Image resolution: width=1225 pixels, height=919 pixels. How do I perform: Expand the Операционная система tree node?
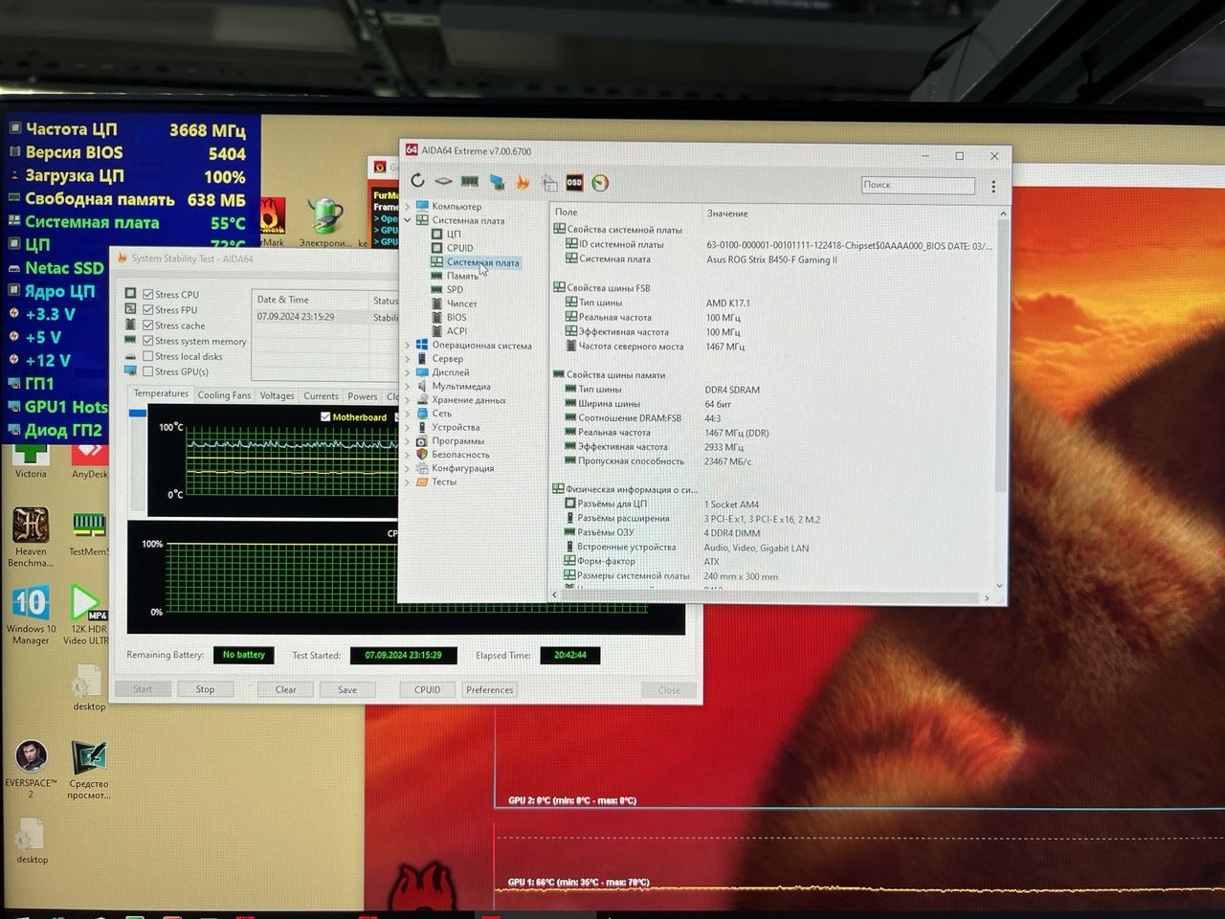click(x=408, y=346)
